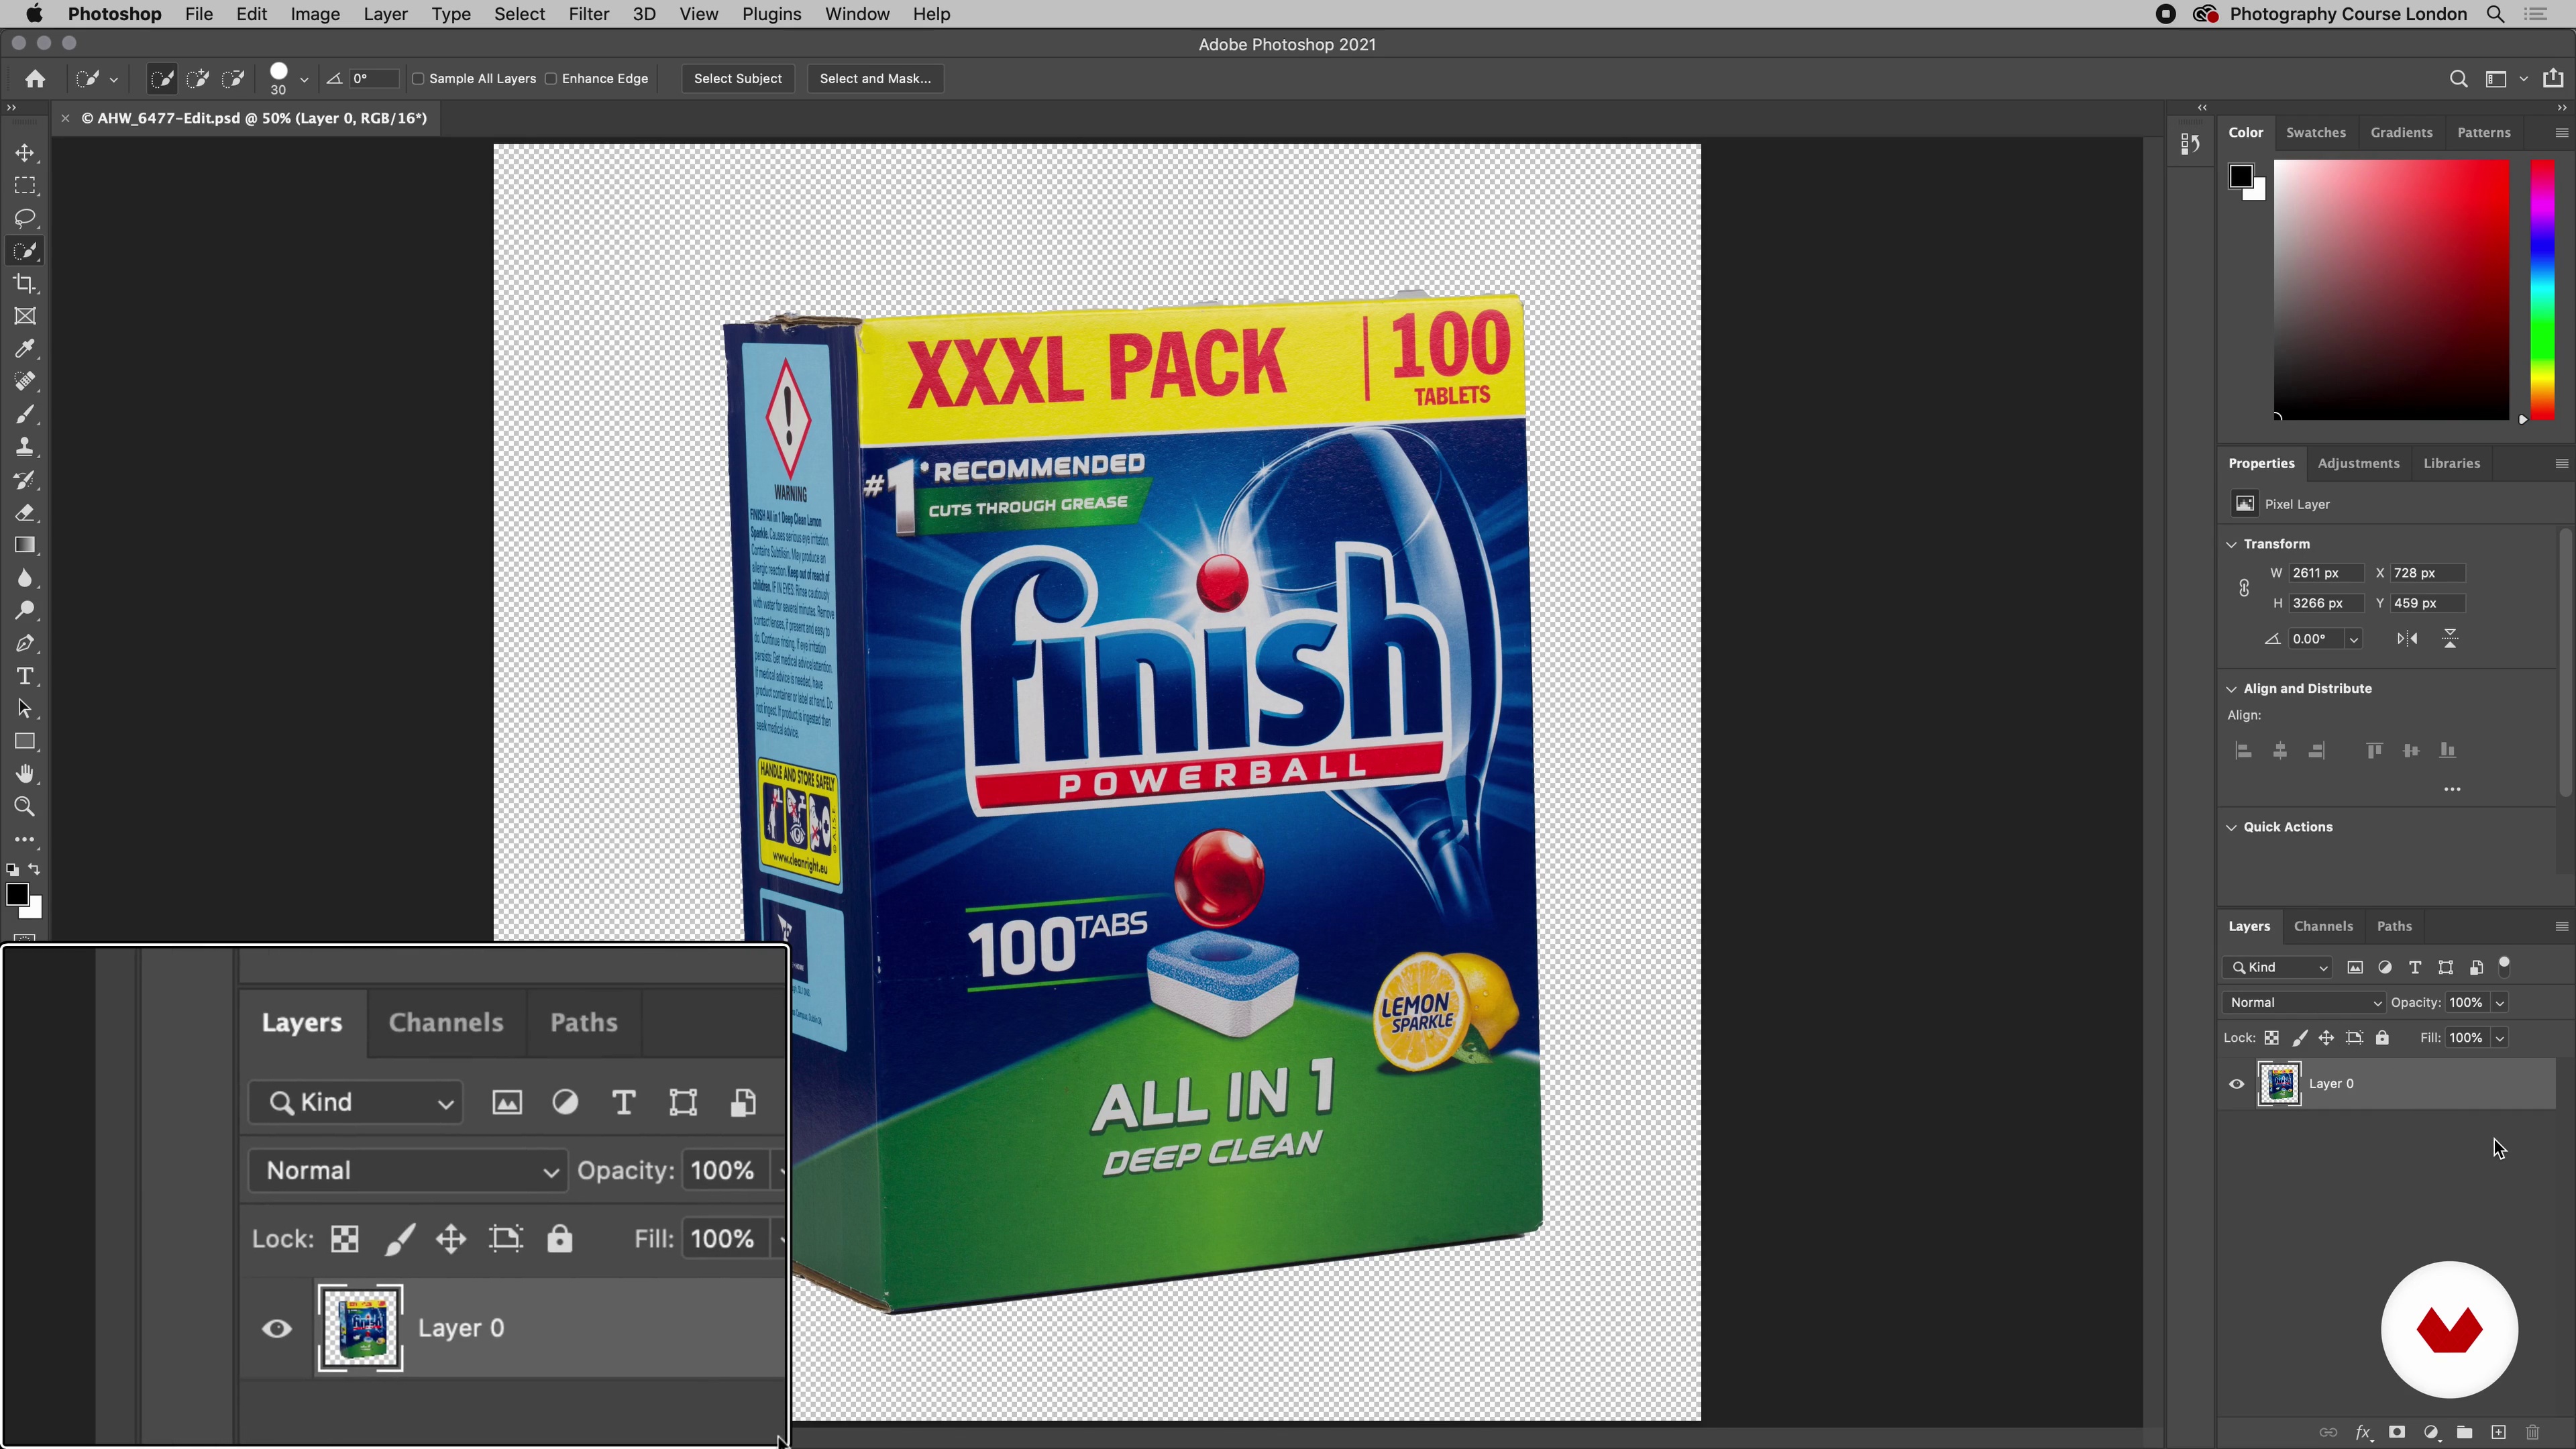Click the Spotlight search in menu bar
The height and width of the screenshot is (1449, 2576).
pos(2496,14)
